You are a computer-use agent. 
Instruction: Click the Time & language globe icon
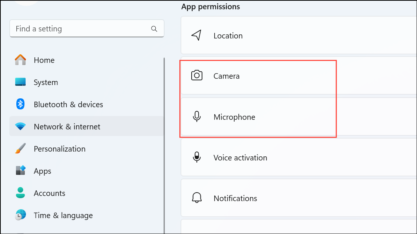click(x=20, y=215)
